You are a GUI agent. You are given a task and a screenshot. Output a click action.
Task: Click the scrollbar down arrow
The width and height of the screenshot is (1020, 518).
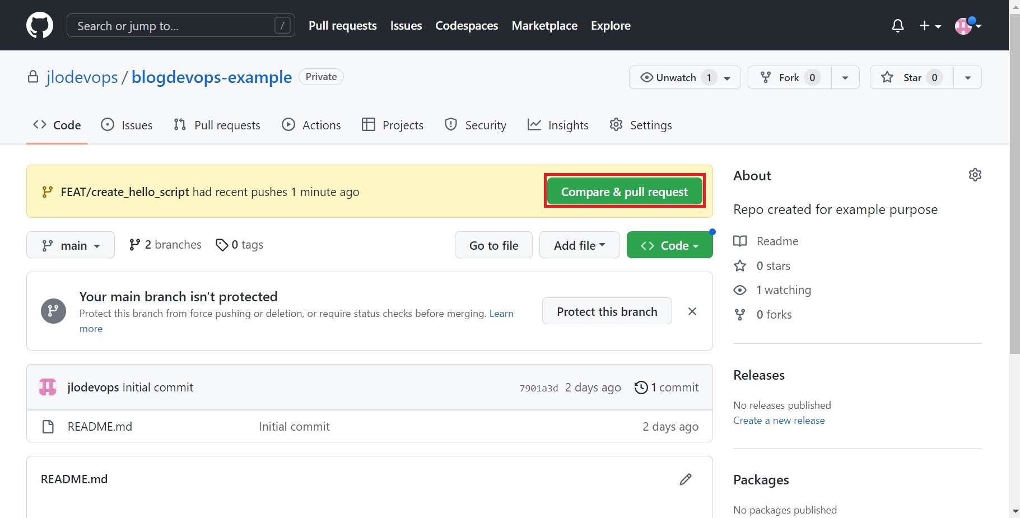point(1014,512)
